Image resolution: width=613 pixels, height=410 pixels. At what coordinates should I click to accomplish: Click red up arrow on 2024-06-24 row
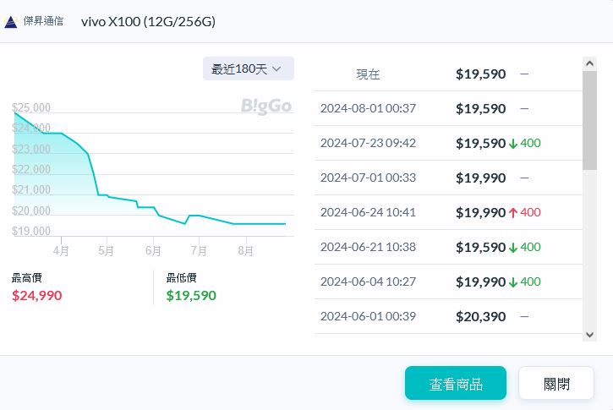point(512,213)
